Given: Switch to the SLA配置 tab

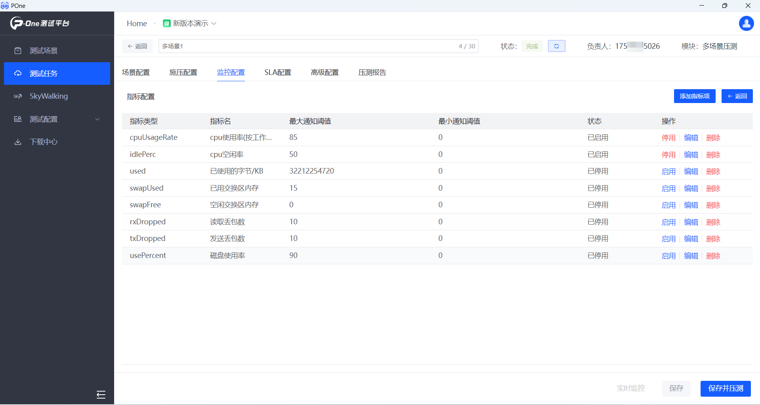Looking at the screenshot, I should [277, 73].
